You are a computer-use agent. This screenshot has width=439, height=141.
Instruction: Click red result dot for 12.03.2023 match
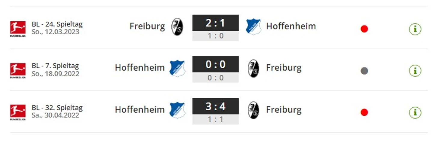364,29
